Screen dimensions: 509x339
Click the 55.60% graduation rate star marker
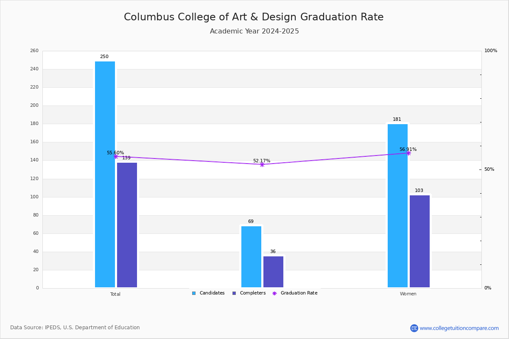click(116, 157)
